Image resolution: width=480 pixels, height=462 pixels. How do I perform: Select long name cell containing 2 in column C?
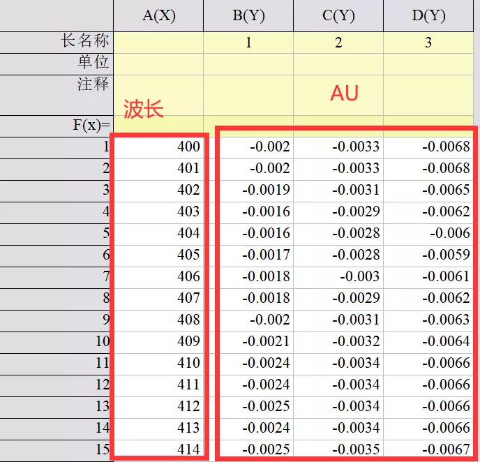338,43
